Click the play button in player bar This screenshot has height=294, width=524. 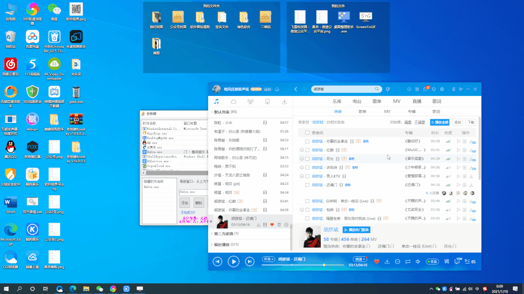pos(233,262)
